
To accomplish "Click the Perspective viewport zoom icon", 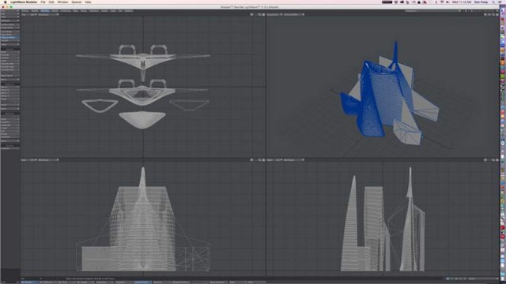I will (x=493, y=14).
